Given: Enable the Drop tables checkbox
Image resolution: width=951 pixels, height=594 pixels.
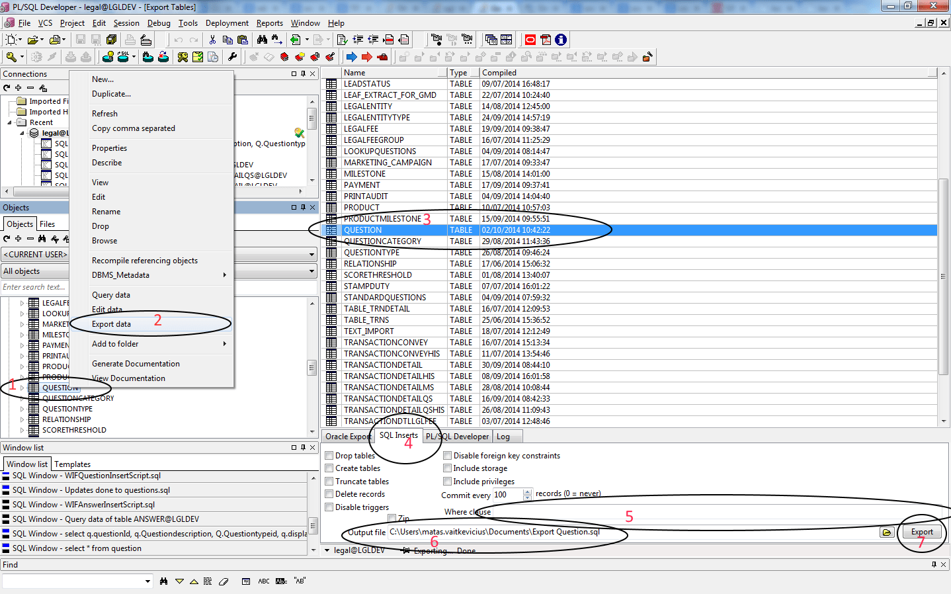Looking at the screenshot, I should pos(329,455).
